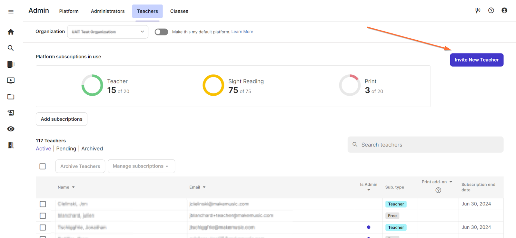Focus the Search teachers field
This screenshot has height=238, width=516.
click(x=425, y=145)
